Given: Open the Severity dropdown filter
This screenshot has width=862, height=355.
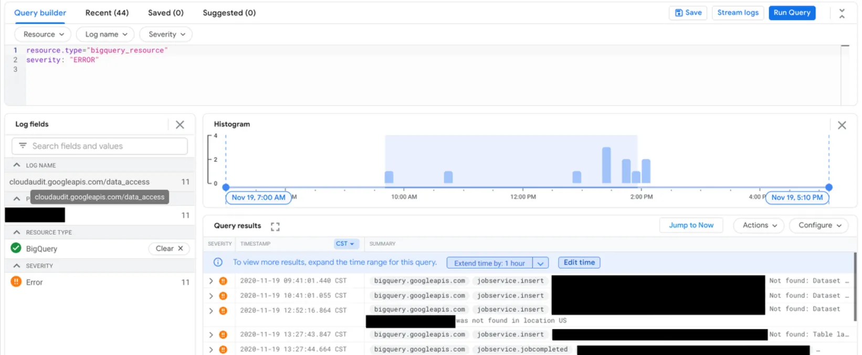Looking at the screenshot, I should [166, 34].
